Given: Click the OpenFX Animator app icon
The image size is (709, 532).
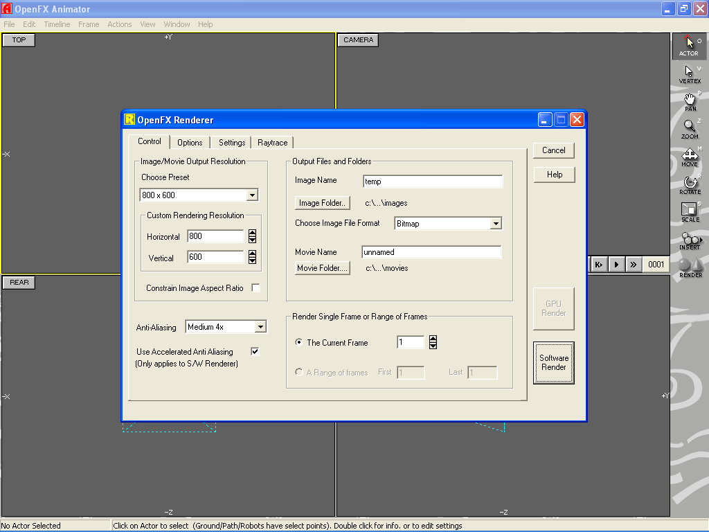Looking at the screenshot, I should pos(7,8).
